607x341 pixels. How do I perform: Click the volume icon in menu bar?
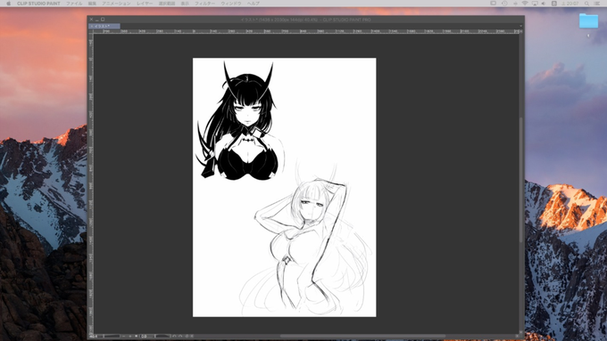coord(543,3)
